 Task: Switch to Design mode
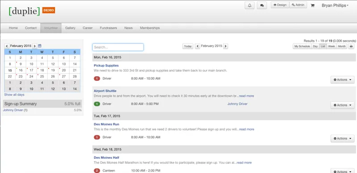(x=280, y=5)
